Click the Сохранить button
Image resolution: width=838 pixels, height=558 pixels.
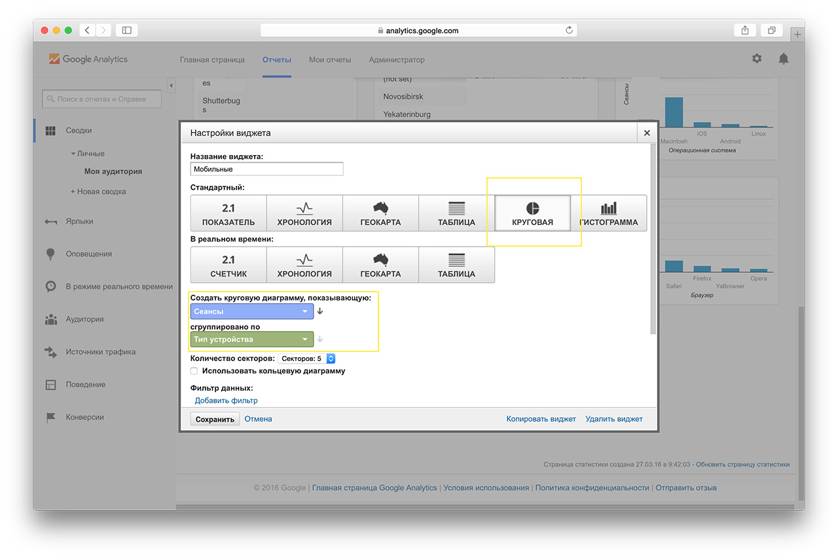coord(215,419)
